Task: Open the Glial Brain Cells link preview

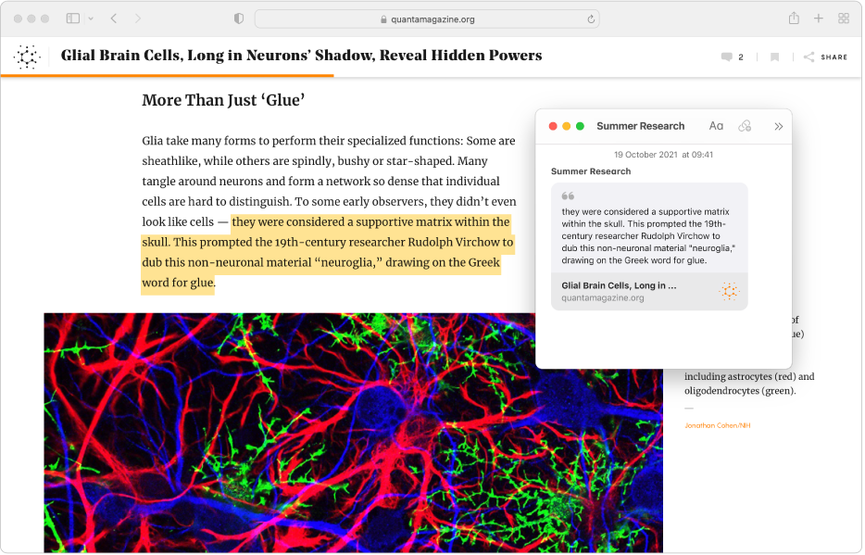Action: point(648,291)
